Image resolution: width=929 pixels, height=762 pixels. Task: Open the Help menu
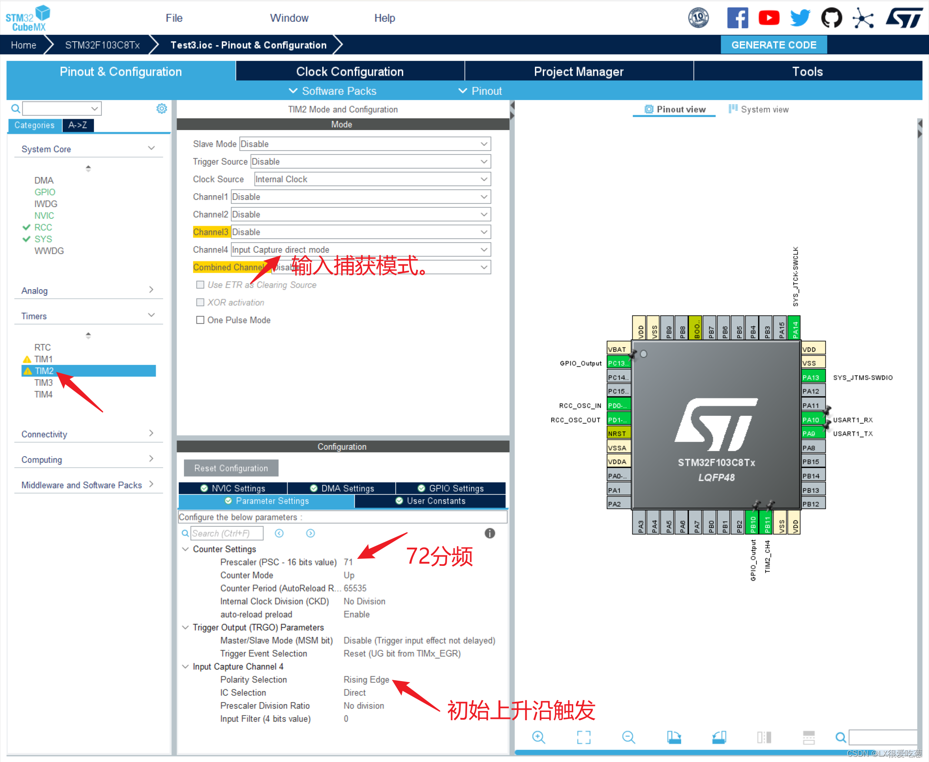pos(384,18)
